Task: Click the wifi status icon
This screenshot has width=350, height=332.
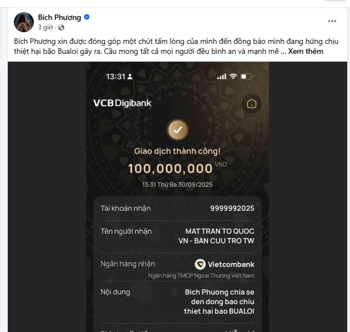Action: point(233,77)
